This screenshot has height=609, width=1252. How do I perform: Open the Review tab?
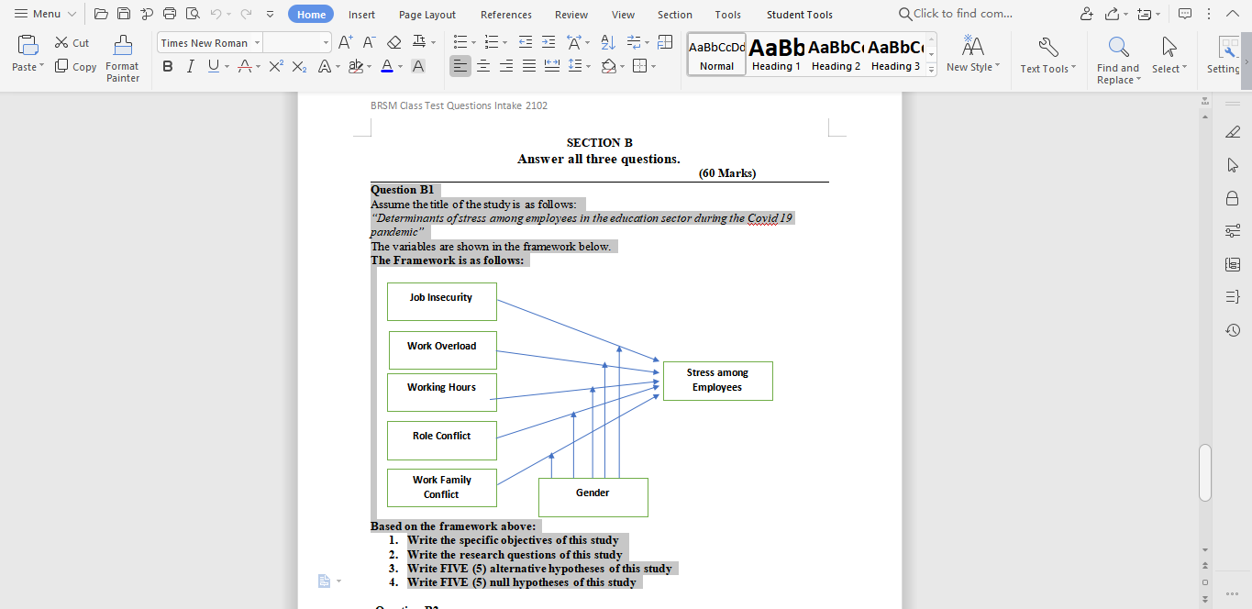(x=571, y=14)
